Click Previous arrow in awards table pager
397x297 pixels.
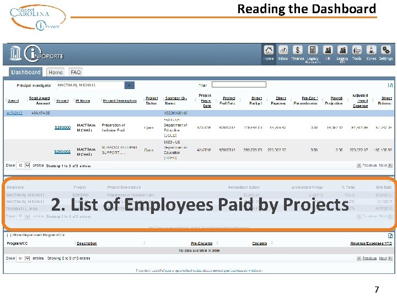tap(359, 166)
